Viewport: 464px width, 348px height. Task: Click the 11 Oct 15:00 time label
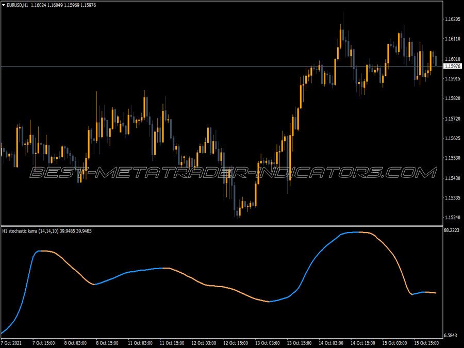click(x=172, y=343)
